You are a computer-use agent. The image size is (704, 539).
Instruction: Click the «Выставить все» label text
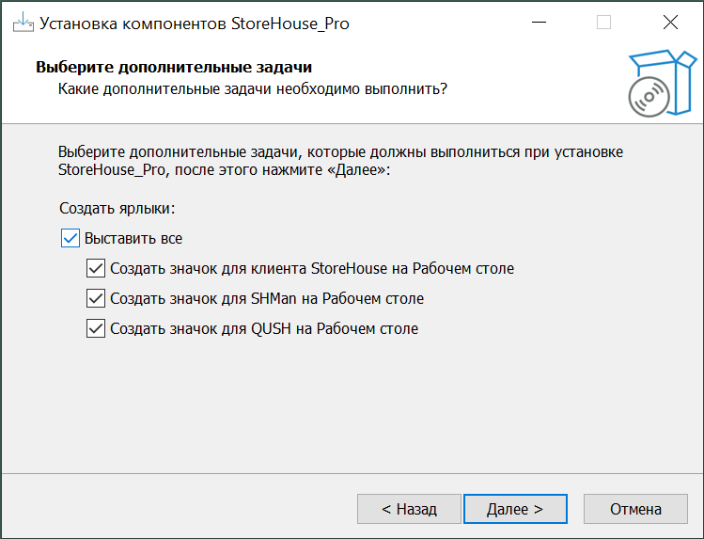tap(133, 238)
